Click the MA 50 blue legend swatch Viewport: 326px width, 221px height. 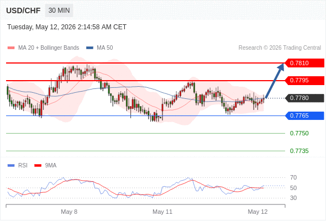(x=90, y=48)
